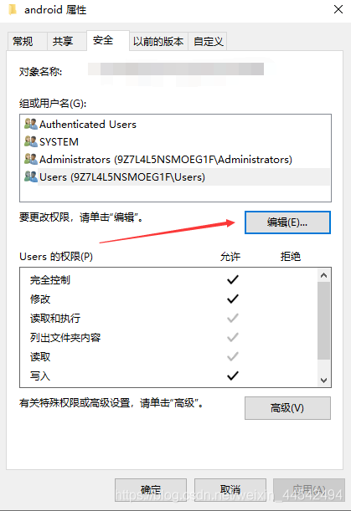Confirm with the 确定 button
Screen dimensions: 351x511
[x=151, y=489]
